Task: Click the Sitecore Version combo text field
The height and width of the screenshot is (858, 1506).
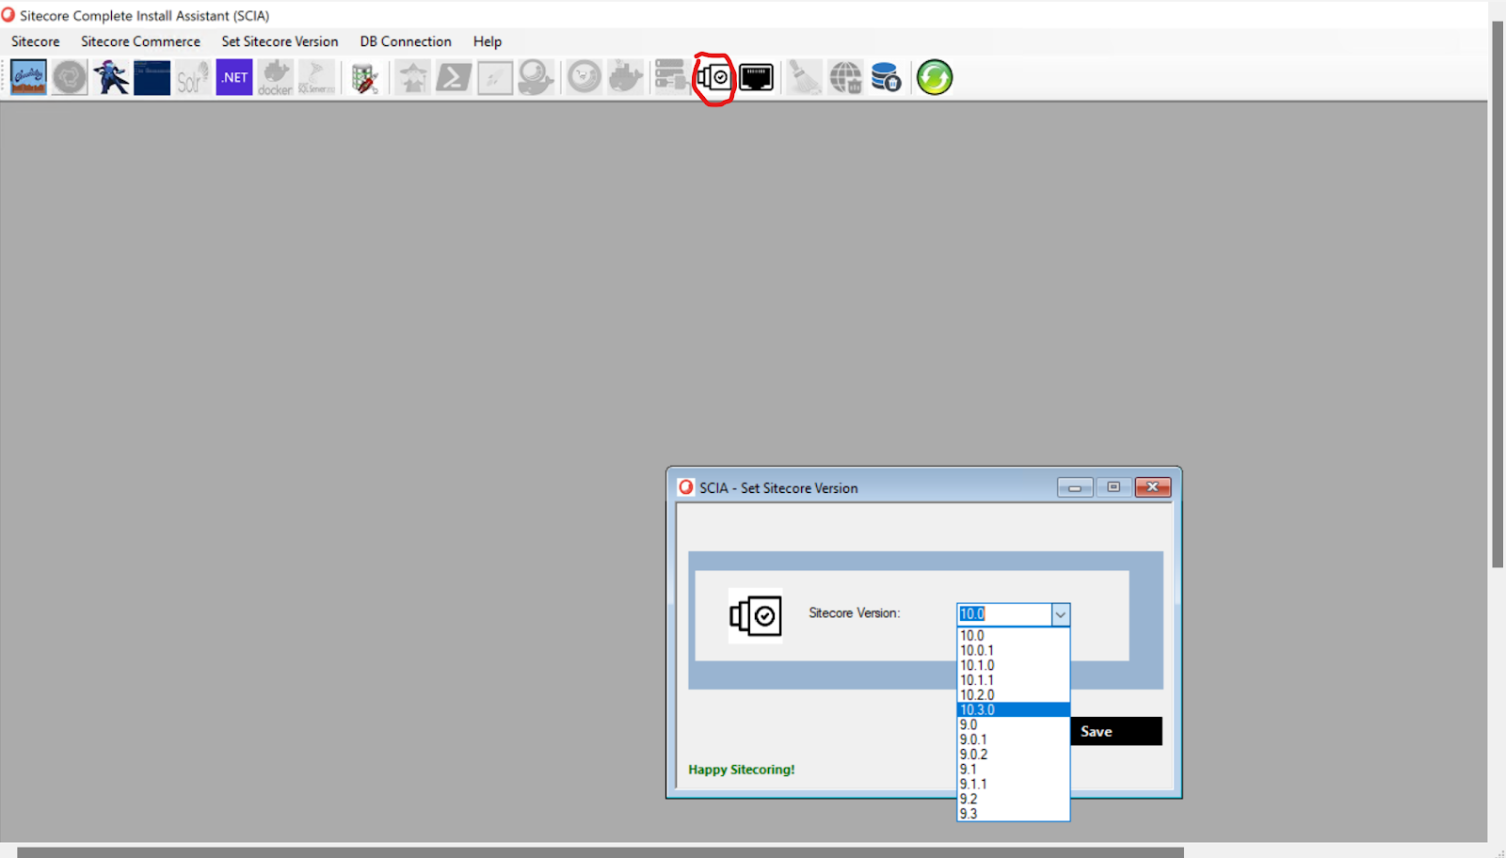Action: (1003, 614)
